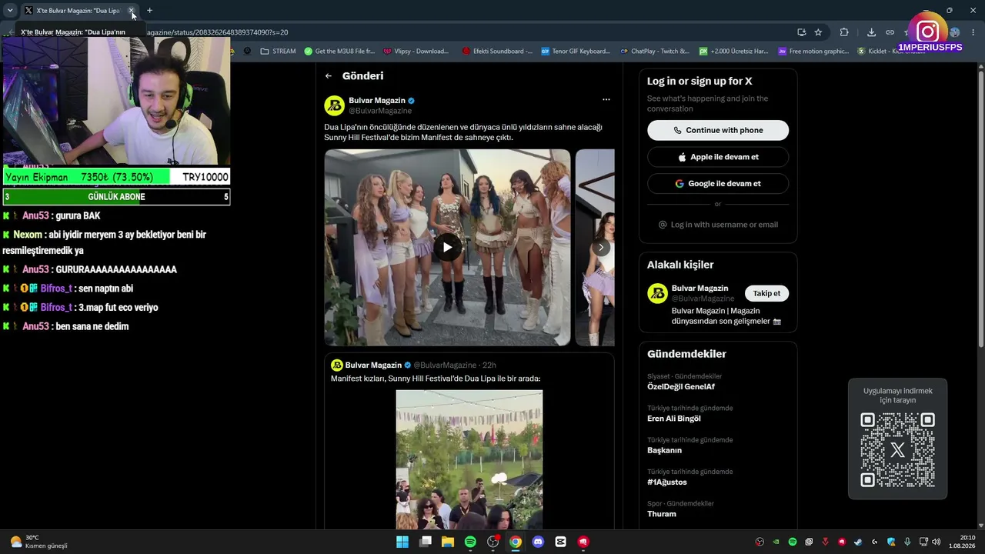Go back using the Gönderi back arrow
Screen dimensions: 985x554
[329, 76]
